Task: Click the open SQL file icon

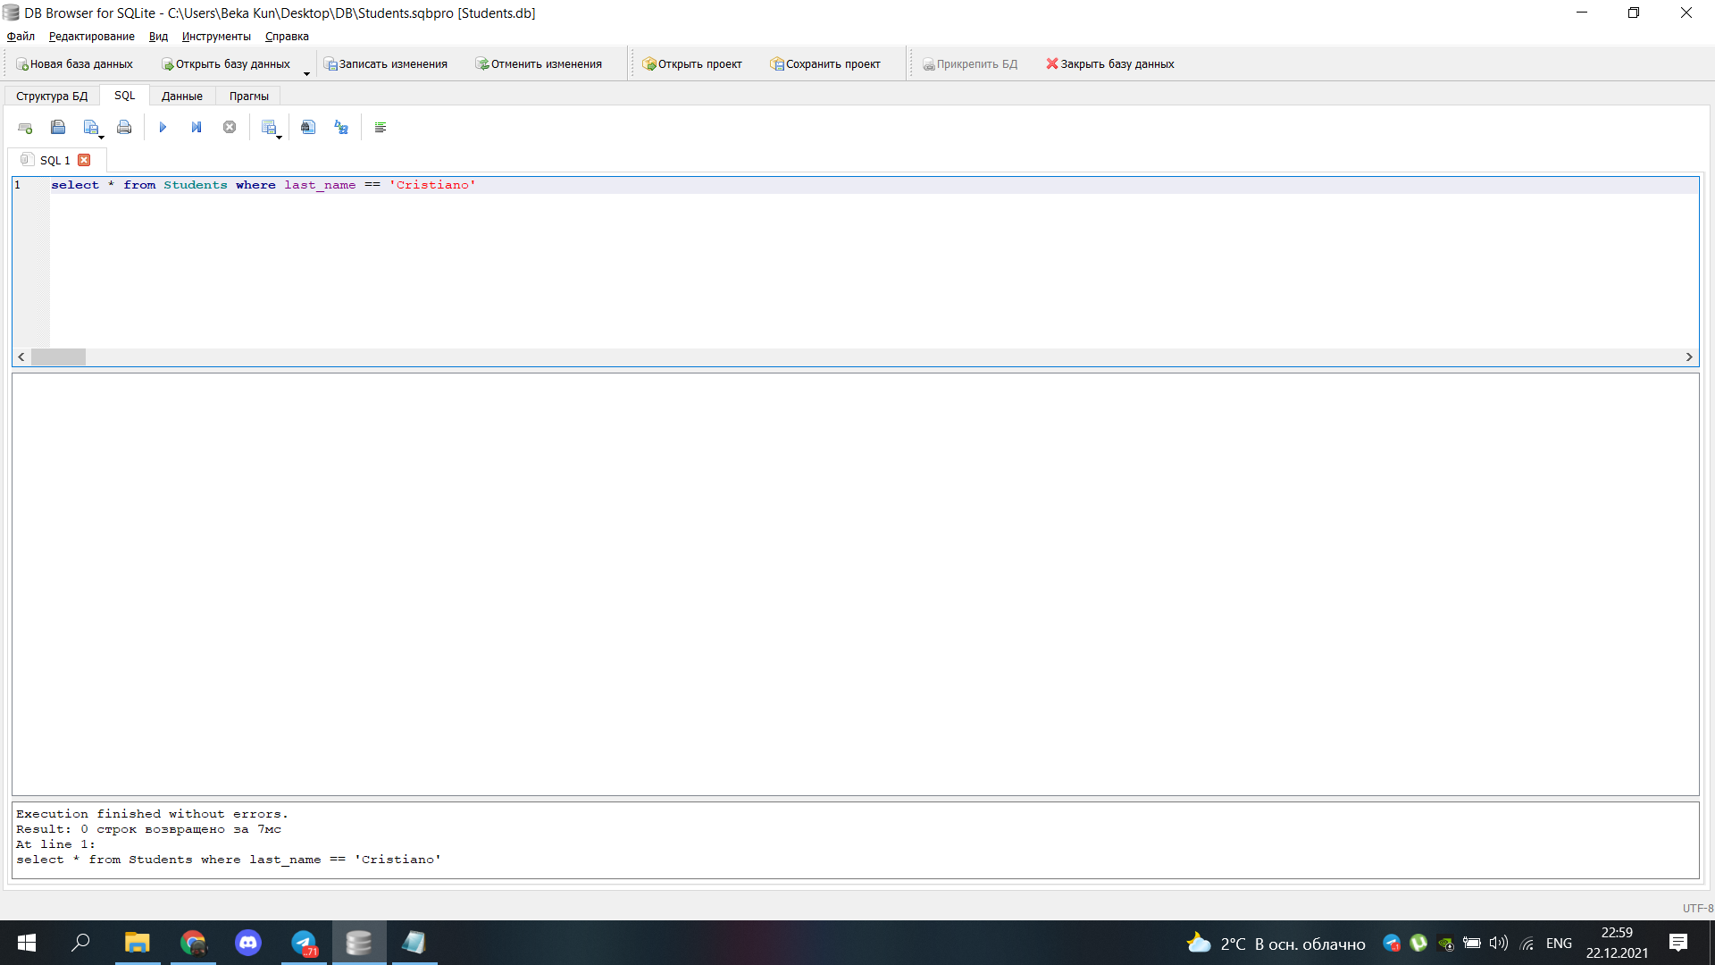Action: (58, 128)
